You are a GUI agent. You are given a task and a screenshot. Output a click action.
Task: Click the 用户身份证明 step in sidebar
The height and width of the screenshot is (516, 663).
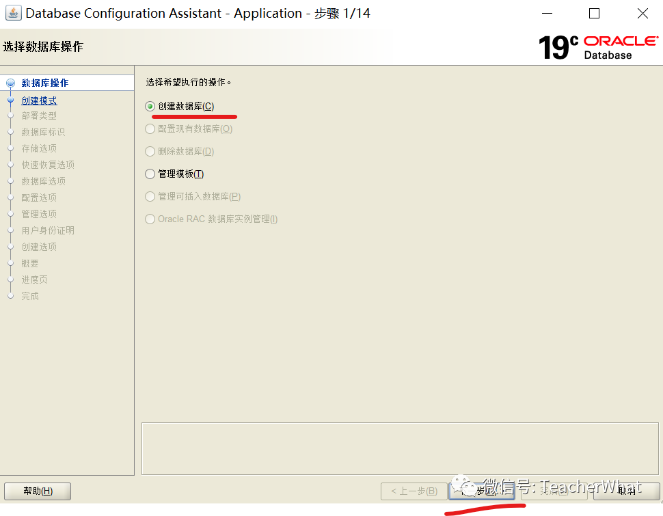coord(48,230)
